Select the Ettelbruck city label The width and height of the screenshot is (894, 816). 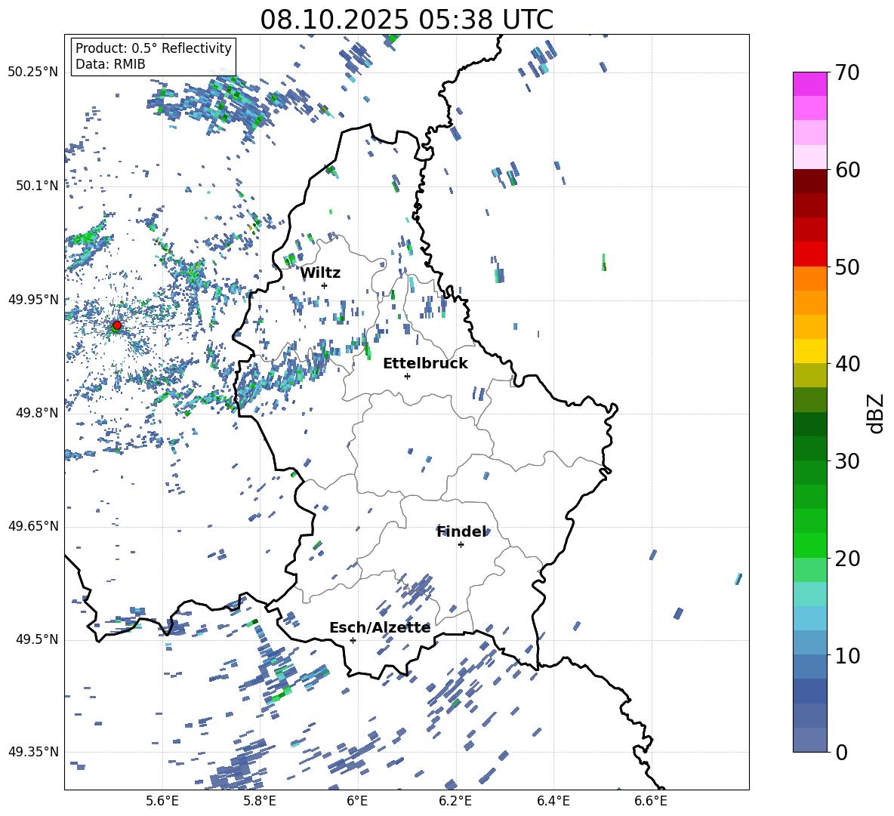point(425,364)
